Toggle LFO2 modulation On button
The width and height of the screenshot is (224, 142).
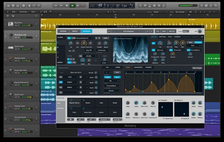[x=61, y=77]
